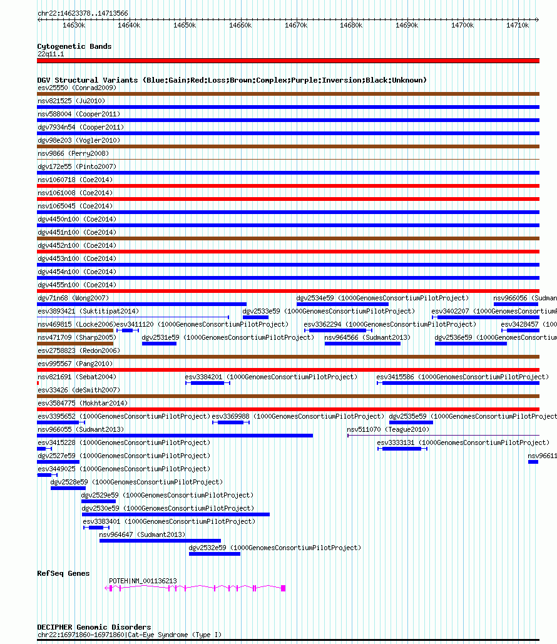Viewport: 557px width, 644px height.
Task: Open variant dgv4455n100 (Coe2014)
Action: [x=77, y=285]
